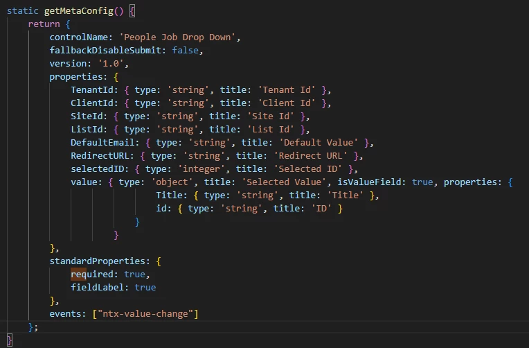Click the DefaultEmail property name
The height and width of the screenshot is (348, 529).
(102, 143)
